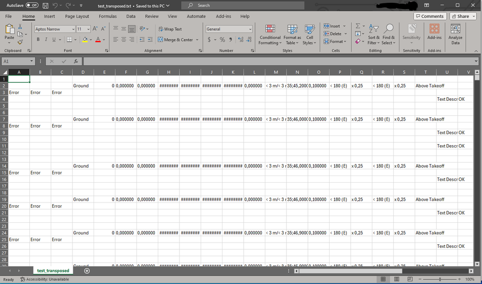The width and height of the screenshot is (482, 284).
Task: Click the Add-ins ribbon icon
Action: point(434,34)
